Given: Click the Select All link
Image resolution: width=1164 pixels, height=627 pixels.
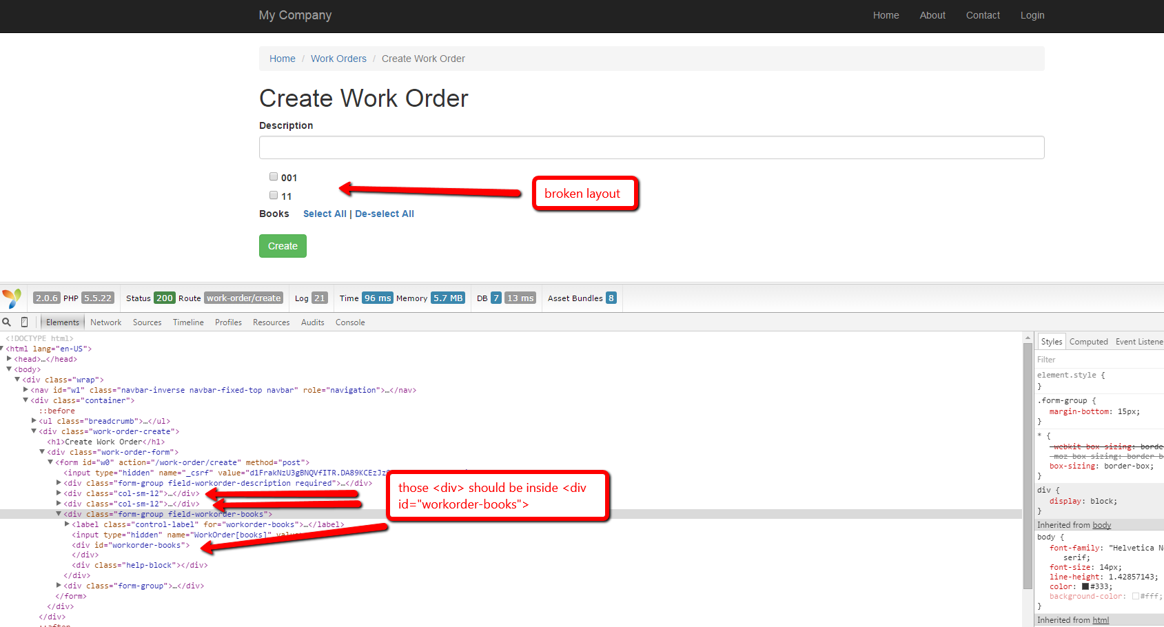Looking at the screenshot, I should [x=325, y=214].
